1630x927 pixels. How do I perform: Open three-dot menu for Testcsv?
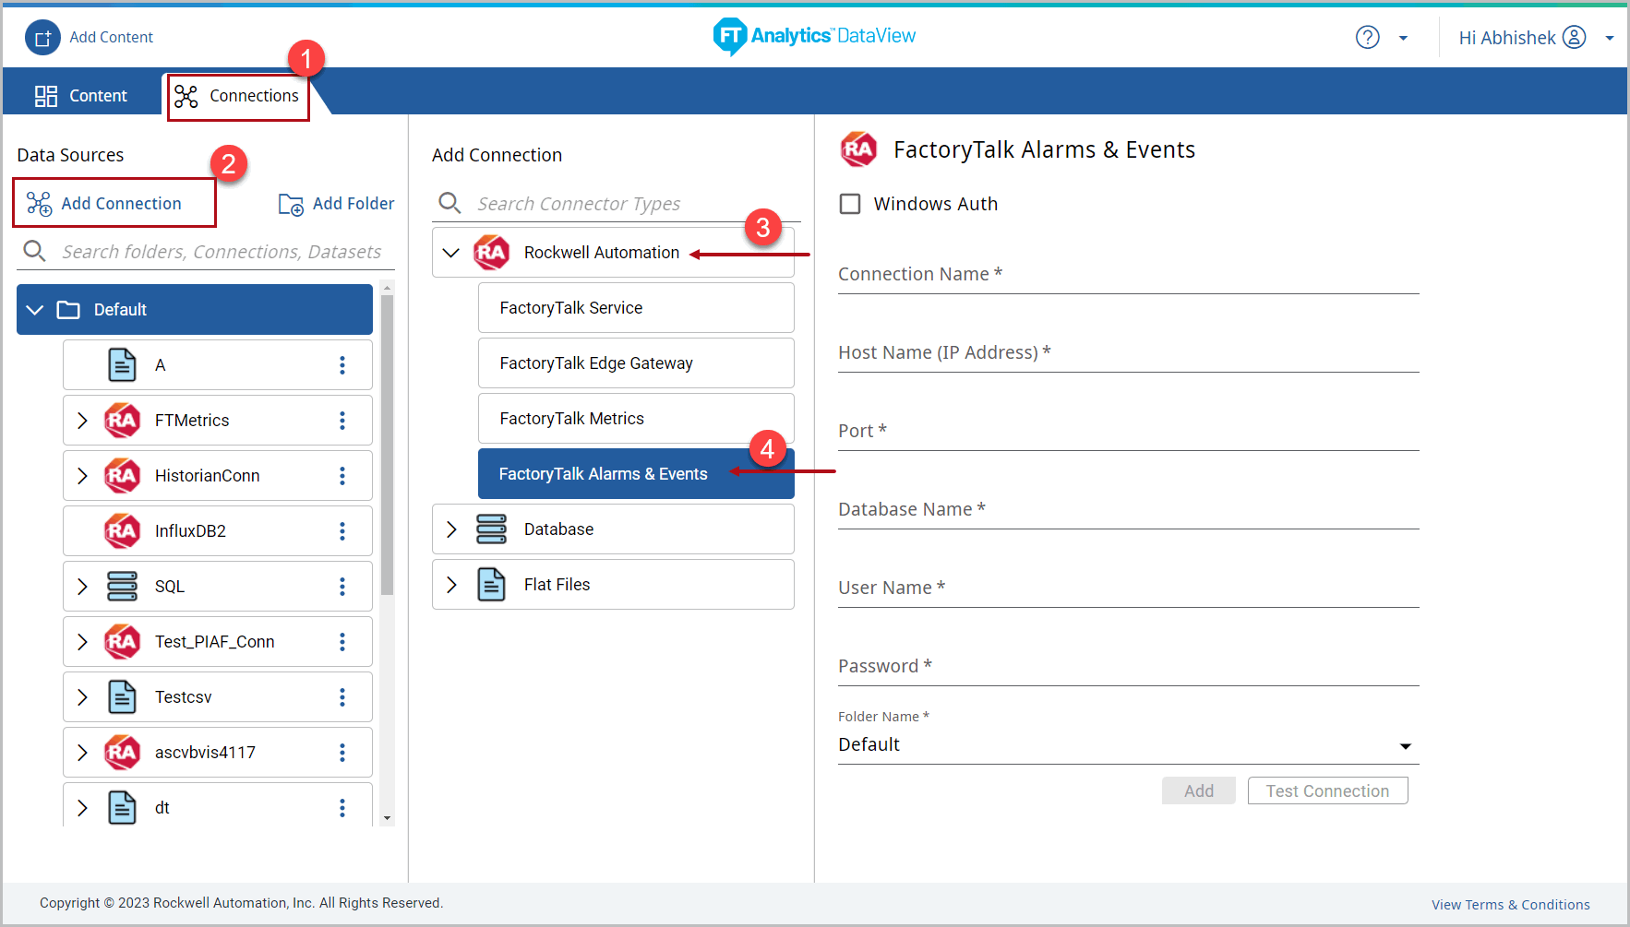(x=342, y=697)
